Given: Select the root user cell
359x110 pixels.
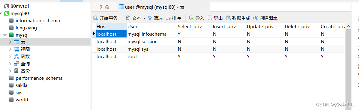Looking at the screenshot, I should point(152,56).
